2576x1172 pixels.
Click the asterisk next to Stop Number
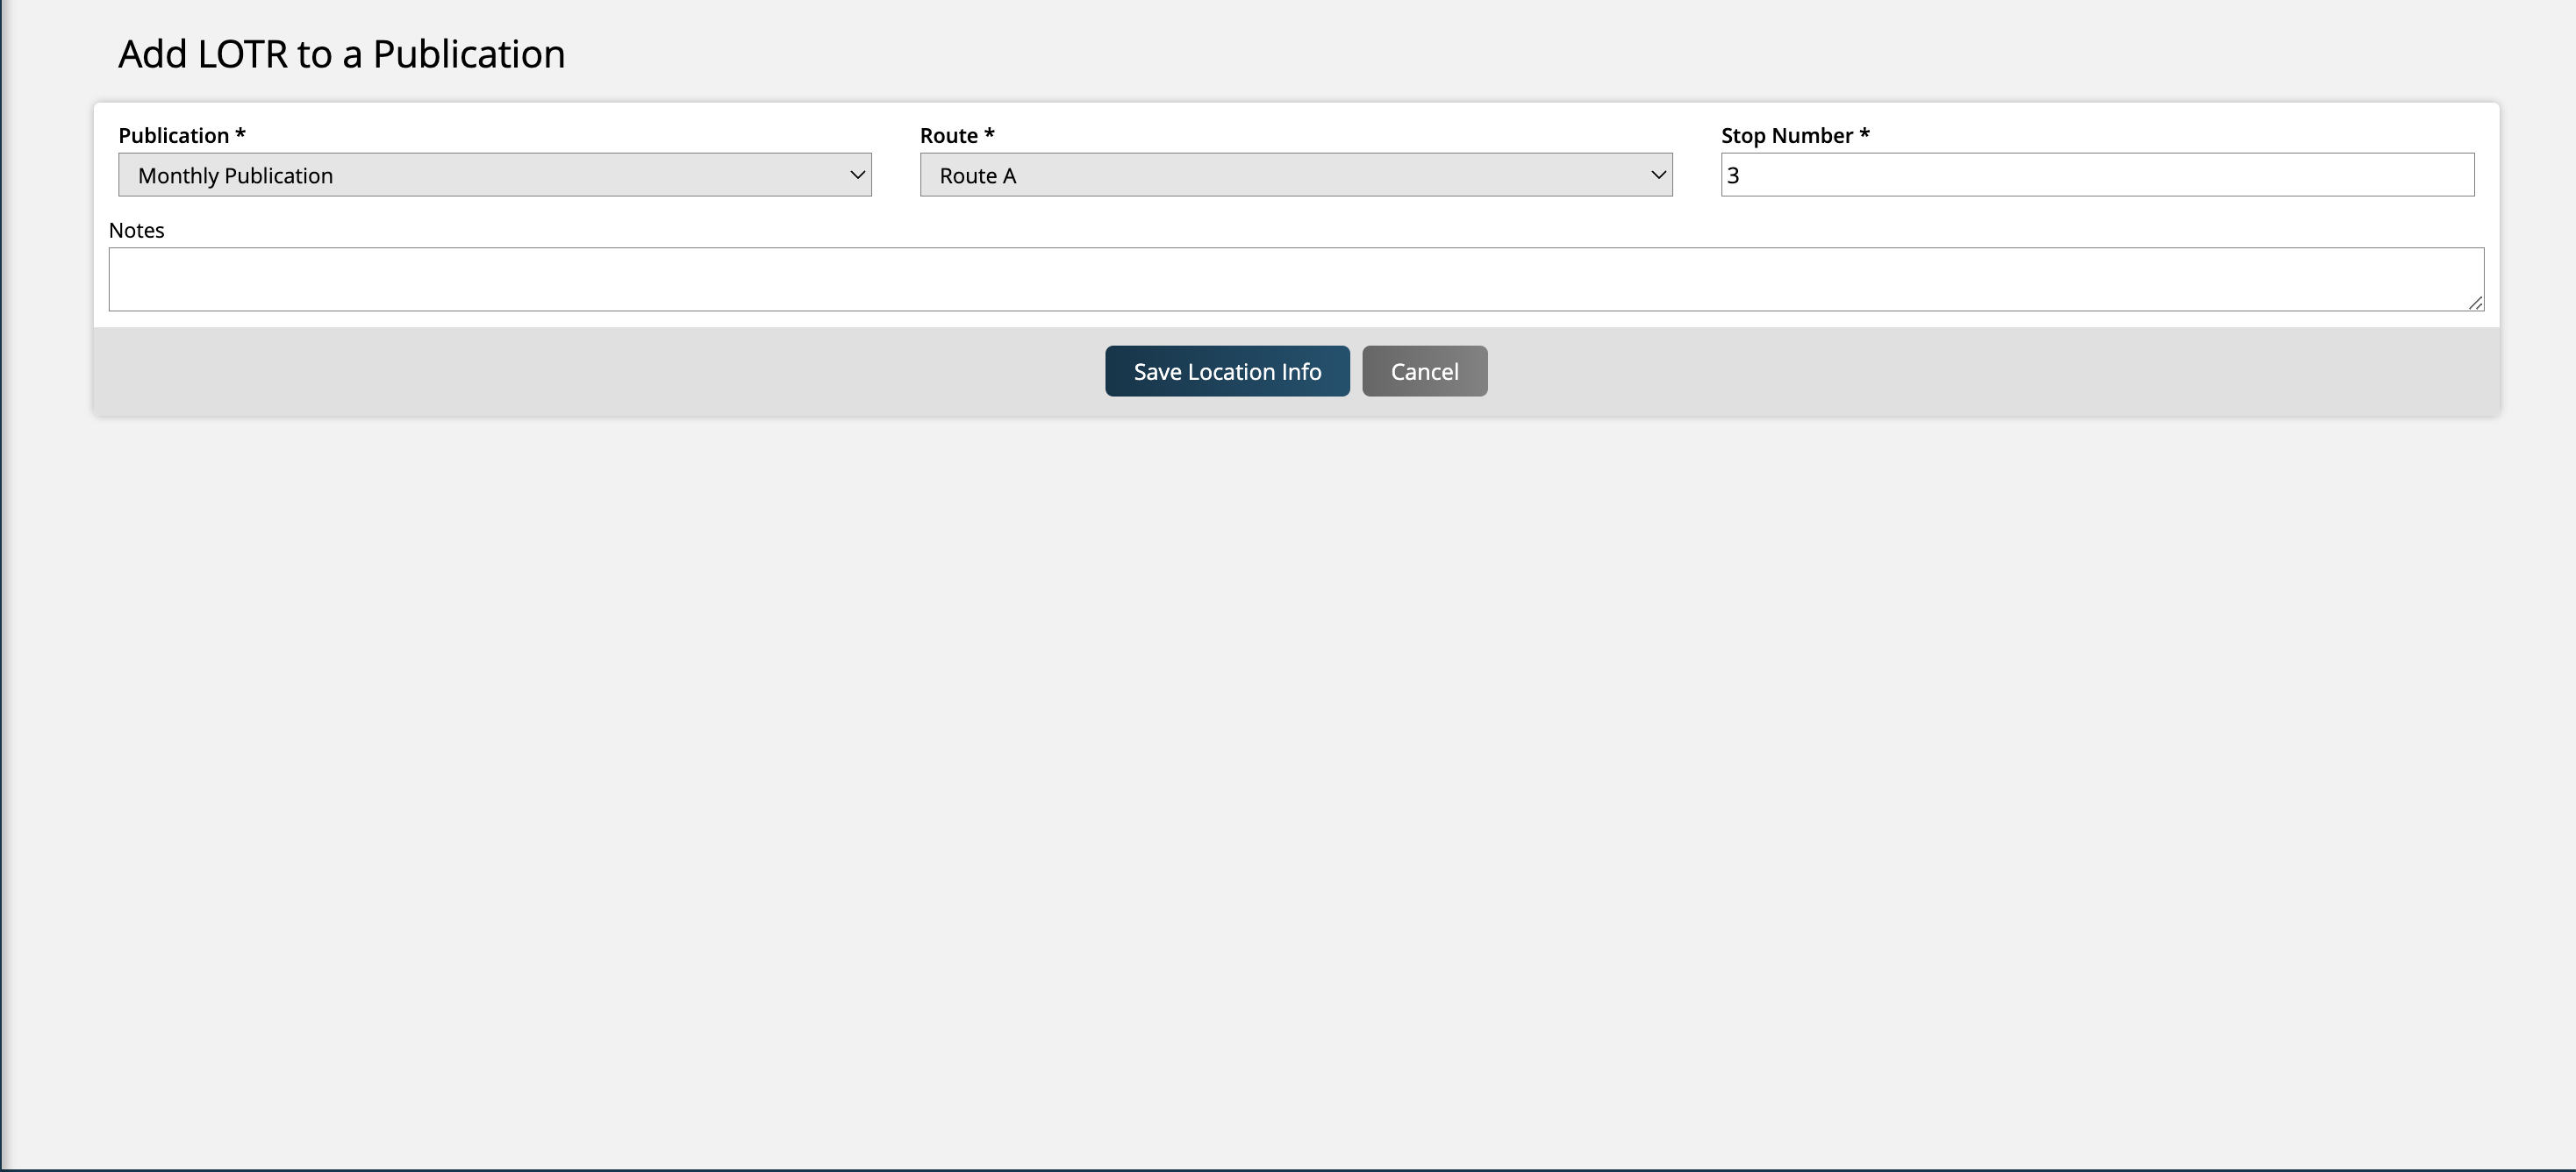click(1864, 133)
